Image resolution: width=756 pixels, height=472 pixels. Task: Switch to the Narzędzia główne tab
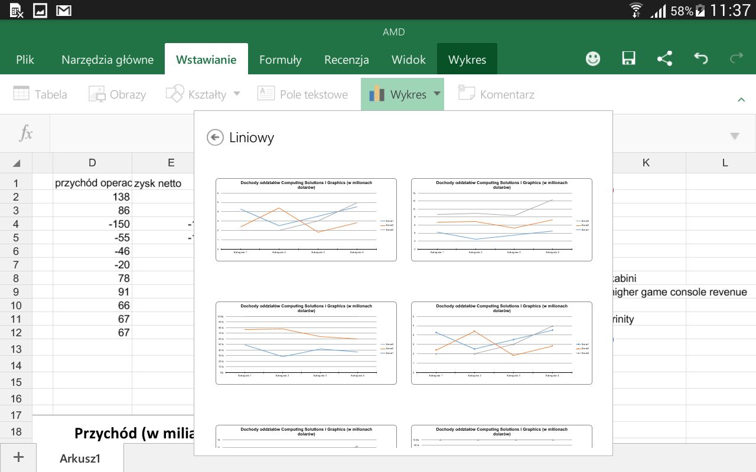point(107,59)
